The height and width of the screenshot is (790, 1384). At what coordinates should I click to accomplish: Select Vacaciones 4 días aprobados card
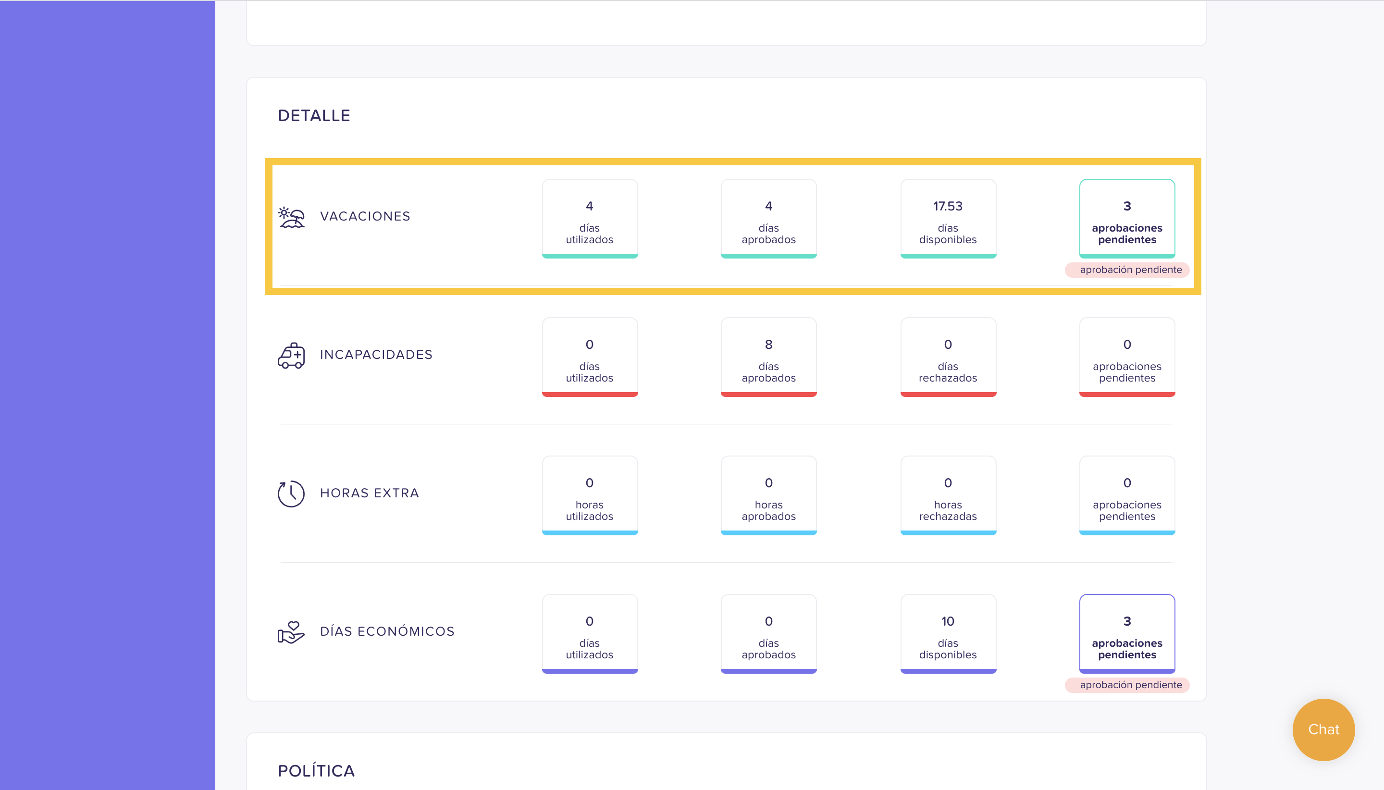769,219
